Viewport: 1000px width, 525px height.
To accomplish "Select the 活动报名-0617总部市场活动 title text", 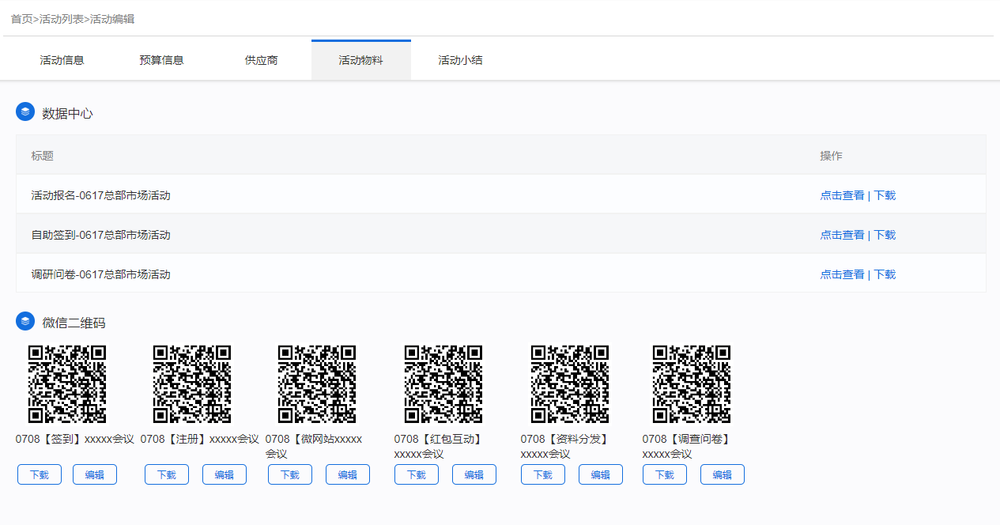I will click(x=101, y=195).
